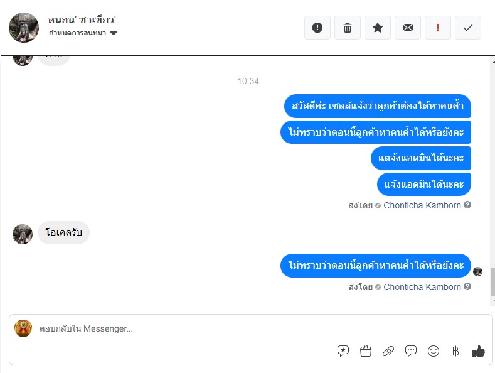Mark conversation done with checkmark button
The width and height of the screenshot is (495, 373).
(x=468, y=28)
